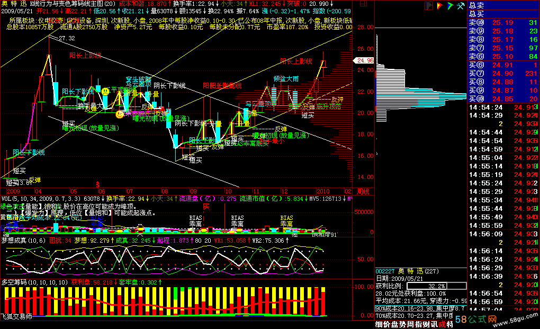Viewport: 540px width, 329px height.
Task: Click the 28.00 price axis label
Action: [x=365, y=27]
